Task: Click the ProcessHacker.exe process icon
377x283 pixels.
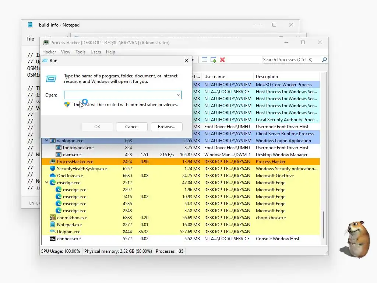Action: click(x=53, y=161)
